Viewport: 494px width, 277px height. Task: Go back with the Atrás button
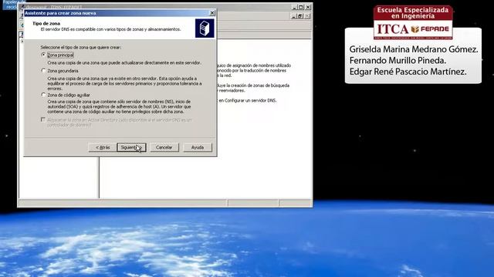pyautogui.click(x=103, y=147)
